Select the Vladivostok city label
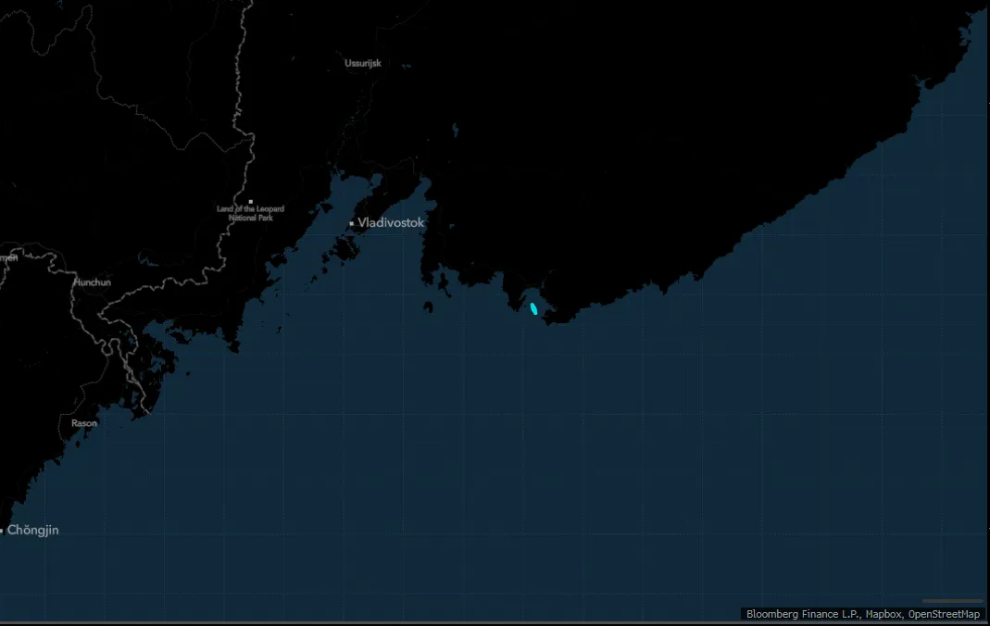Screen dimensions: 990x626 pos(391,223)
